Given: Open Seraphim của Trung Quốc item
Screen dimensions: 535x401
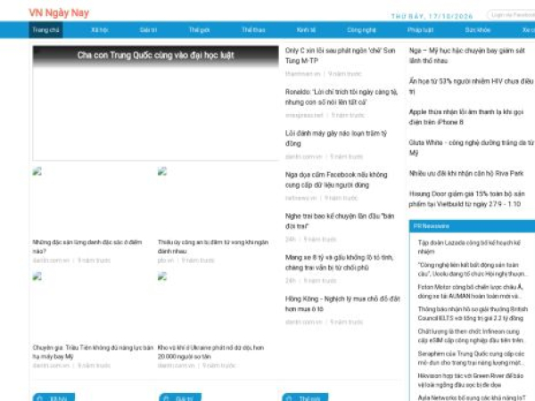Looking at the screenshot, I should 471,357.
